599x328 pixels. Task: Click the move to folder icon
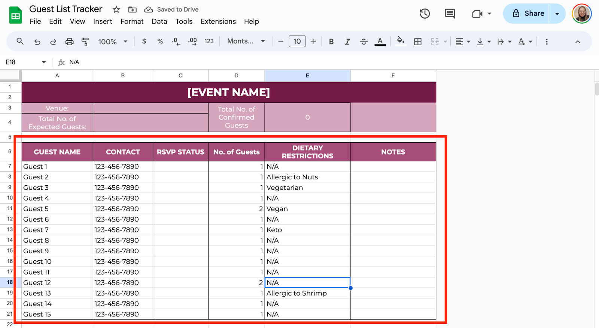click(x=132, y=10)
